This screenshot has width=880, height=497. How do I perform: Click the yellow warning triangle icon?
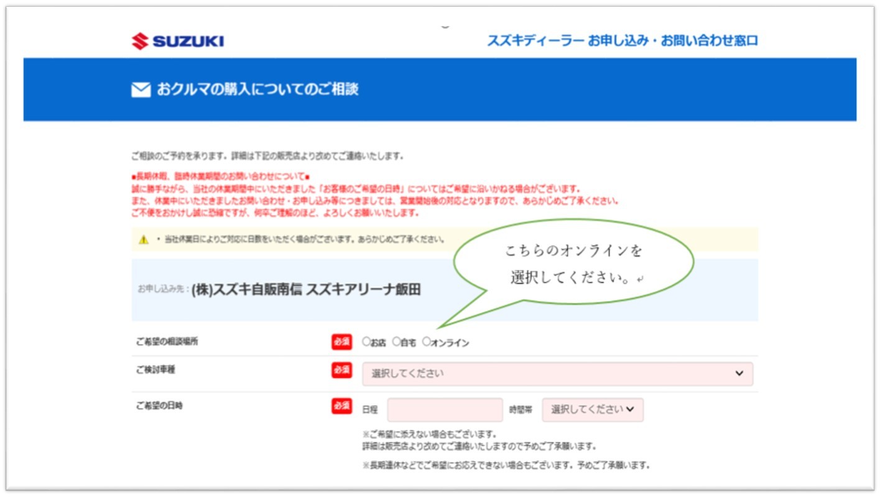click(144, 239)
